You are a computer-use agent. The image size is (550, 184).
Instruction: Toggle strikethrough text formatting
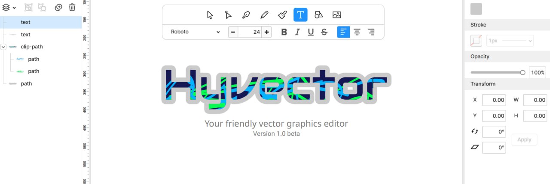click(x=324, y=32)
